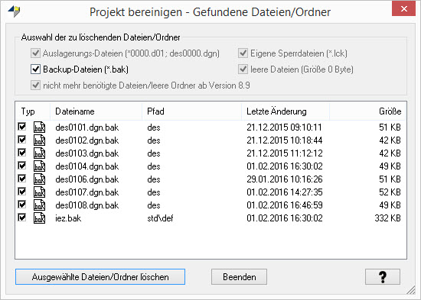Uncheck the Backup-Dateien (*.bak) option
This screenshot has height=300, width=421.
pyautogui.click(x=35, y=69)
